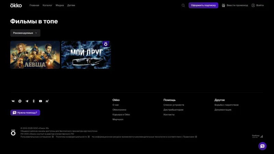Open the Медиа menu item

pos(60,5)
